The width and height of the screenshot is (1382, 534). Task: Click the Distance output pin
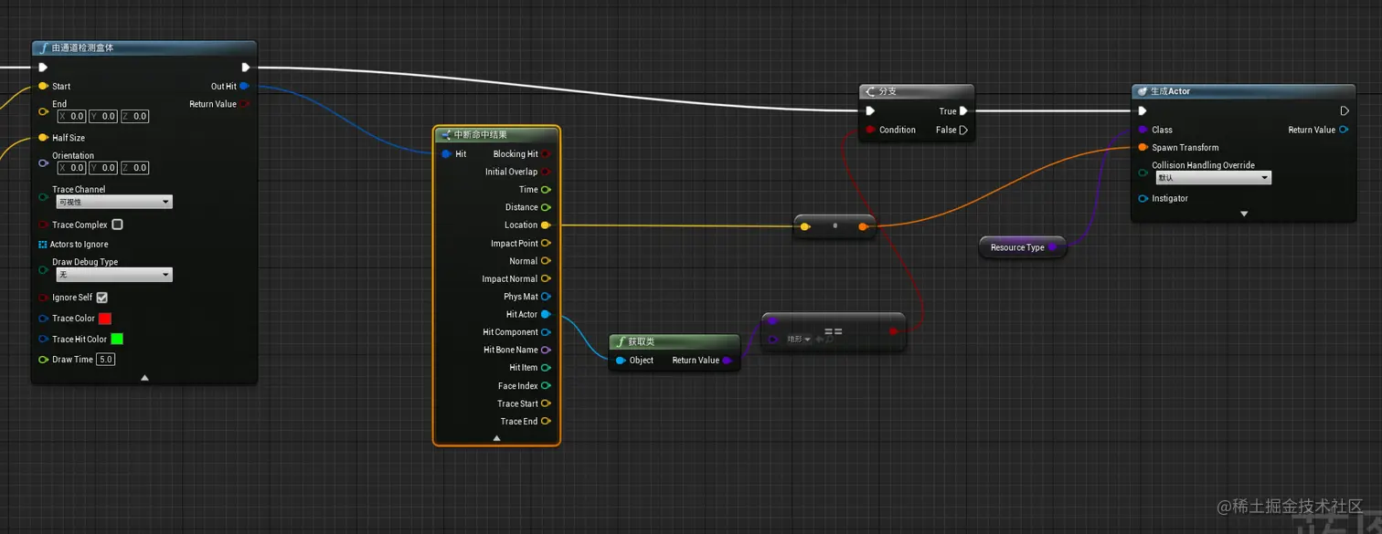[546, 207]
